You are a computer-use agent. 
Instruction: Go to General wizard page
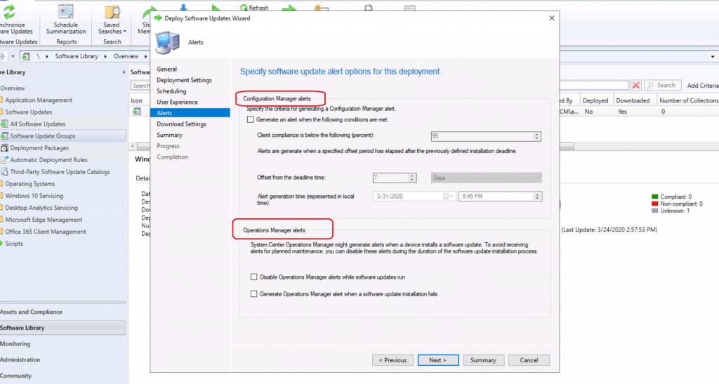coord(167,69)
